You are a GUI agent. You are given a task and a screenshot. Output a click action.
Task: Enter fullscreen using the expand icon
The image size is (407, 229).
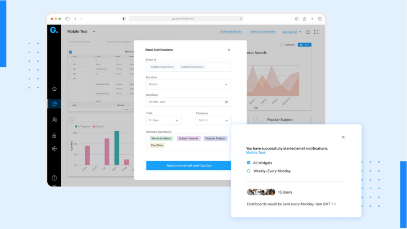click(316, 32)
